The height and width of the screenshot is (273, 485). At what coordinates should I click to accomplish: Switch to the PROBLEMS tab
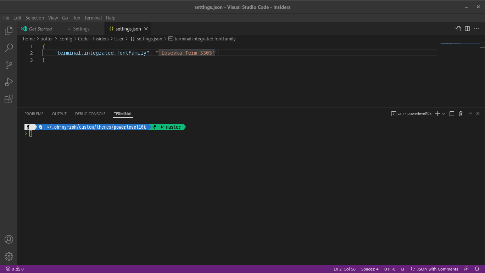34,114
